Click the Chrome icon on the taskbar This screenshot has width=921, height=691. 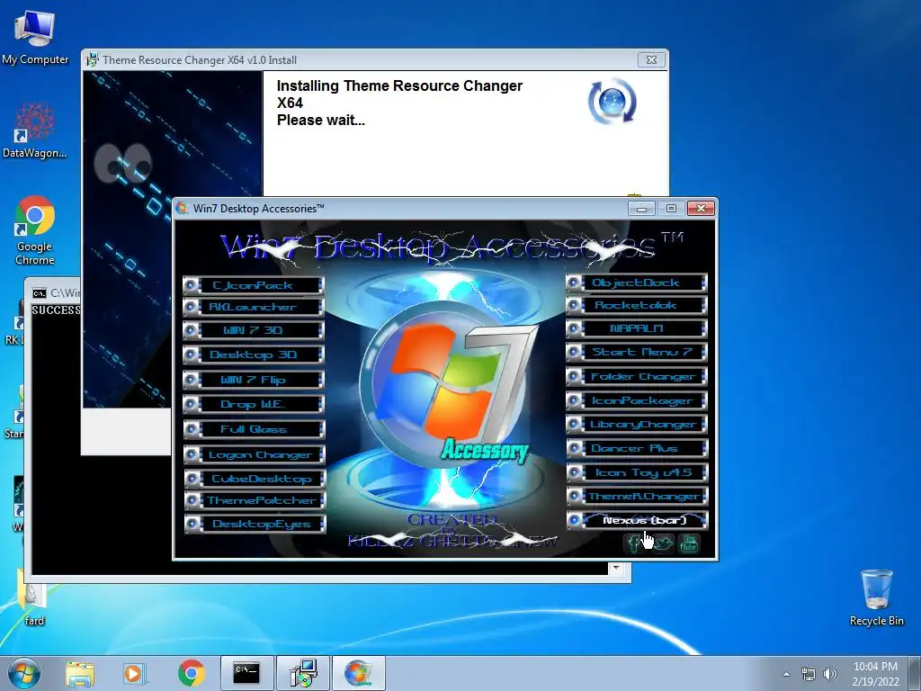click(x=191, y=673)
